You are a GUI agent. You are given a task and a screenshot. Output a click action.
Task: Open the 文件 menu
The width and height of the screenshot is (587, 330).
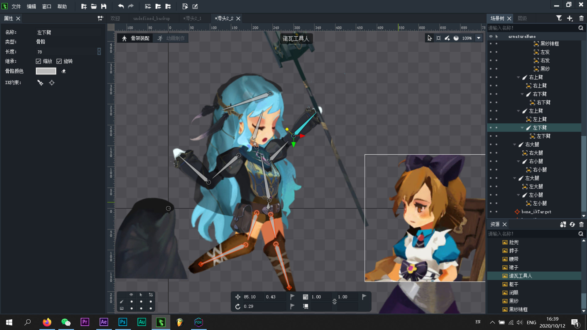click(x=16, y=6)
